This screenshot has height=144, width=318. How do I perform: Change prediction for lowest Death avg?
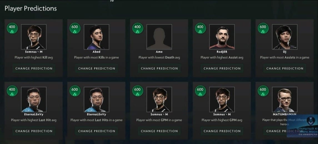pos(159,69)
